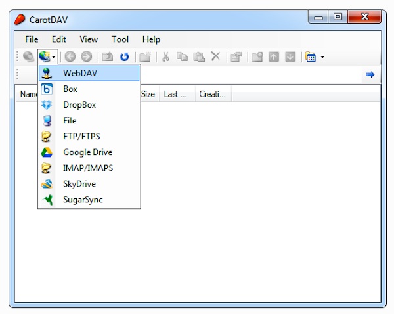
Task: Click the IMAP/IMAPS folder icon
Action: pyautogui.click(x=46, y=168)
